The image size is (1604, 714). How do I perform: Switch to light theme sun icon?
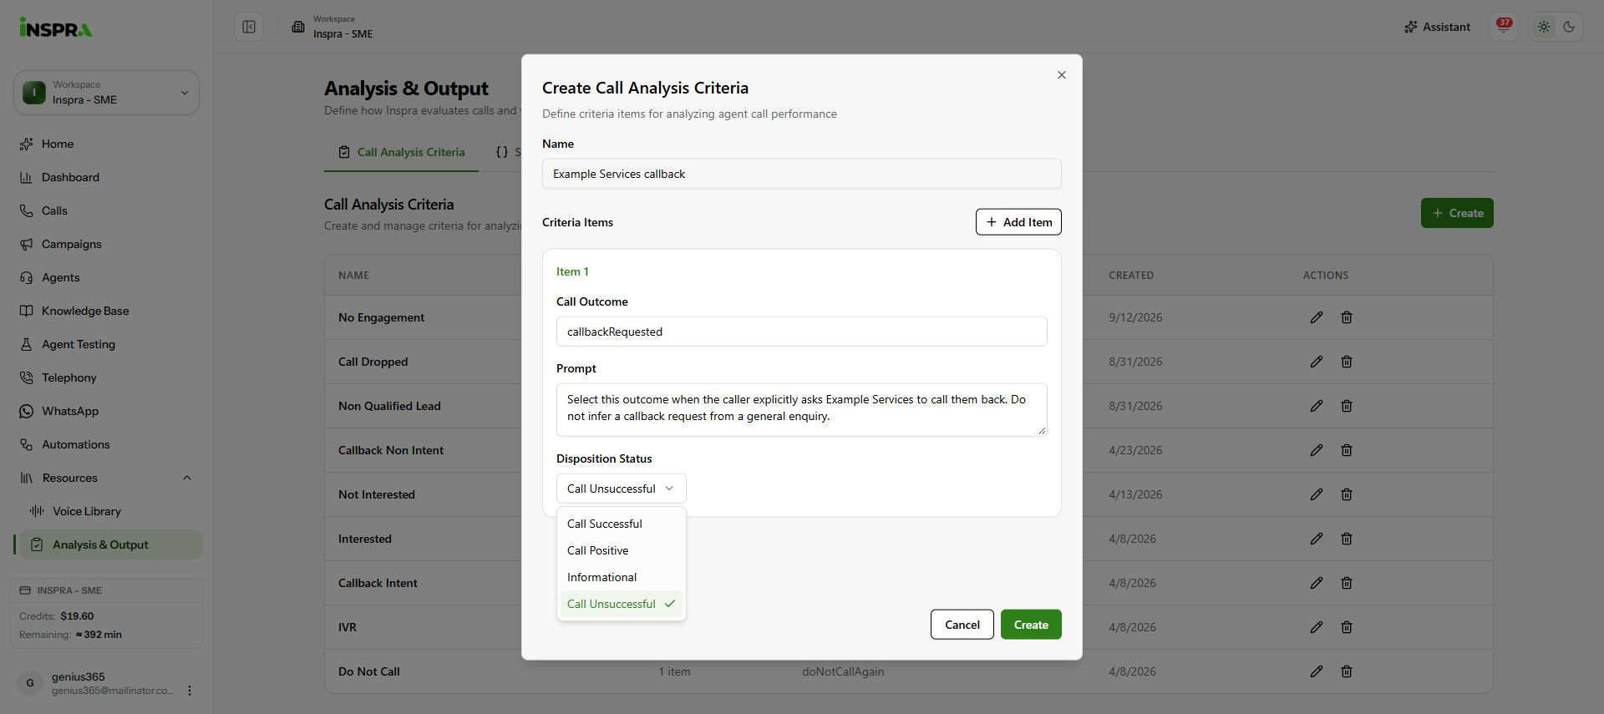(1544, 27)
